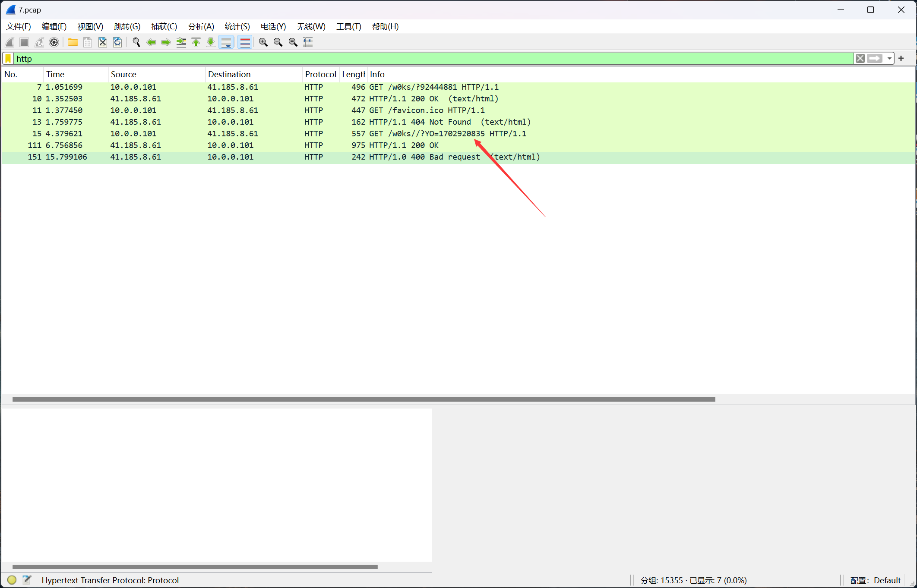Image resolution: width=917 pixels, height=588 pixels.
Task: Zoom in on packet list text
Action: (263, 42)
